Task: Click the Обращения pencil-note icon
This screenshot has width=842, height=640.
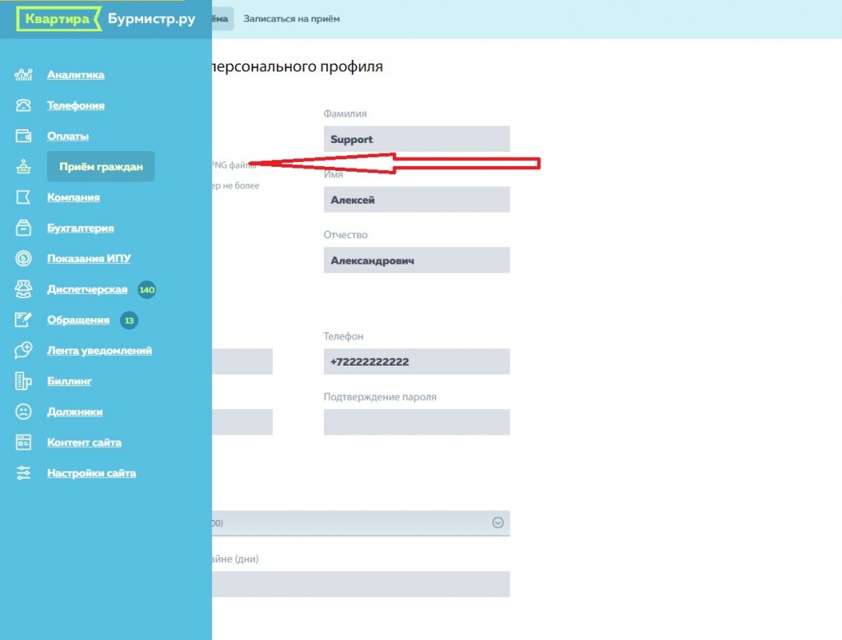Action: [23, 320]
